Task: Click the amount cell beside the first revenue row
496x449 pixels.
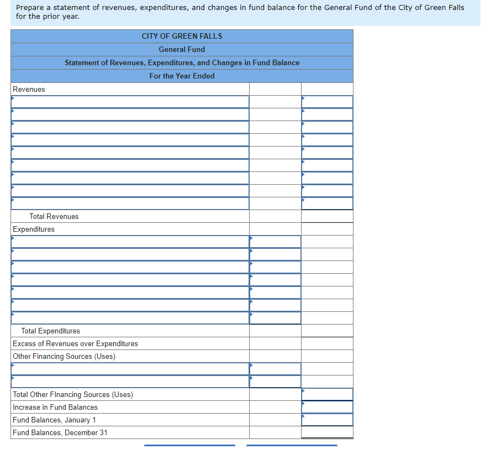Action: tap(327, 102)
